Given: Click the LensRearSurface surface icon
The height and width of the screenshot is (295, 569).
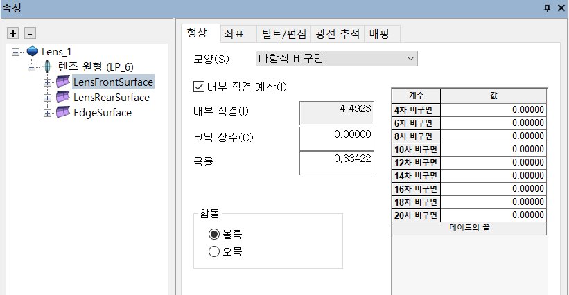Looking at the screenshot, I should pyautogui.click(x=63, y=97).
